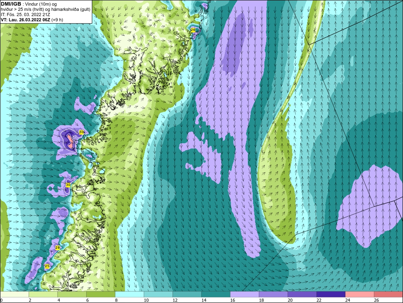Pick the 22–24 m/s dark indigo legend swatch
403x303 pixels.
click(331, 294)
